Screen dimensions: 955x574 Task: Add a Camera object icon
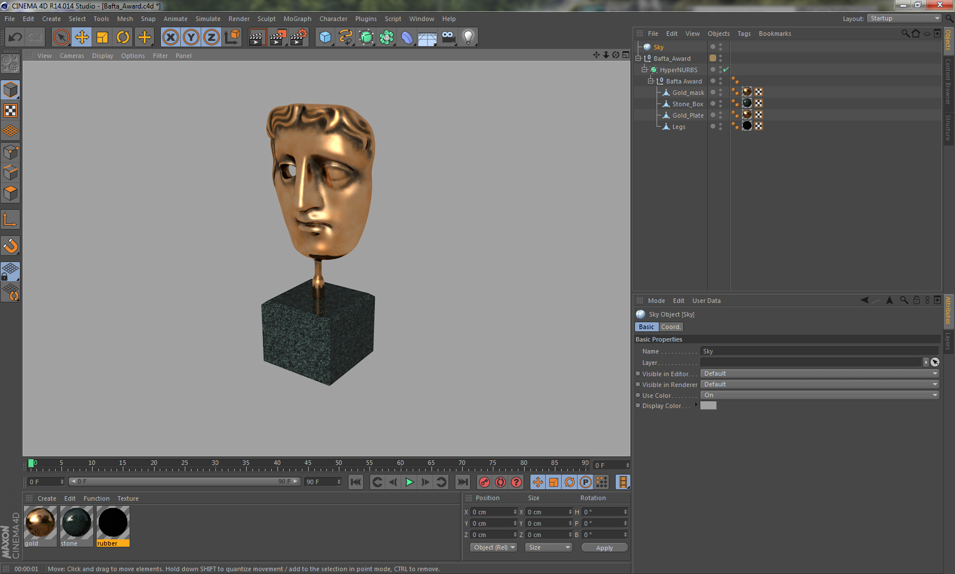pos(448,38)
